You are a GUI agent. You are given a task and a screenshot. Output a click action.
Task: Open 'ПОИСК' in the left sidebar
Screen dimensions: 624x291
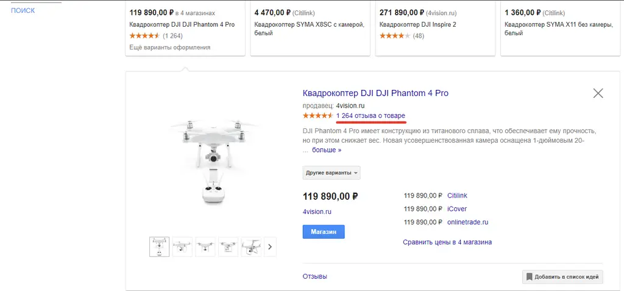[x=23, y=10]
